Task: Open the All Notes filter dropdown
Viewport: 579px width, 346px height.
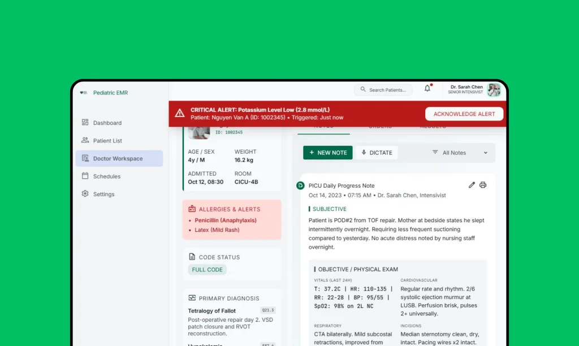Action: (x=460, y=153)
